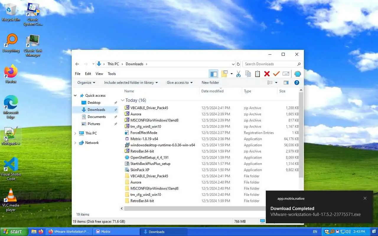378x236 pixels.
Task: Collapse the Today (16) group
Action: (x=123, y=100)
